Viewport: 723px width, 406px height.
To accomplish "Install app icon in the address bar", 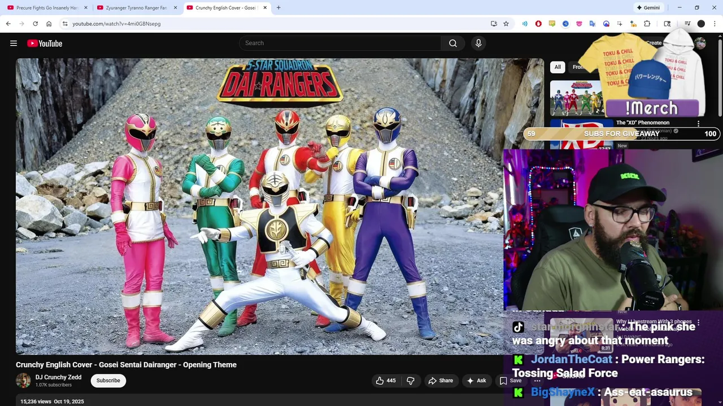I will pyautogui.click(x=494, y=24).
